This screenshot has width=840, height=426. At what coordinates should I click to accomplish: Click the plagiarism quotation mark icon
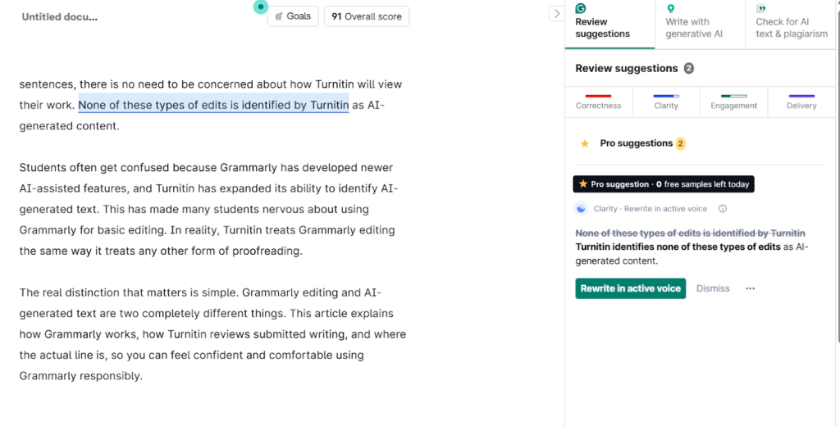tap(760, 9)
